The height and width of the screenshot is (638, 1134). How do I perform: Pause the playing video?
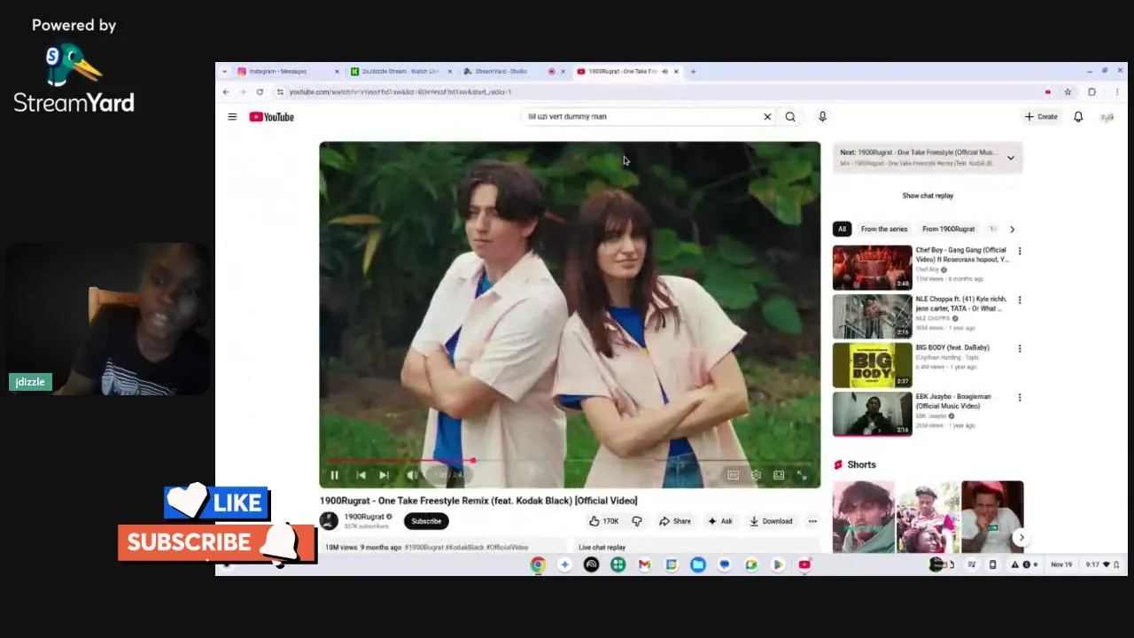[334, 476]
